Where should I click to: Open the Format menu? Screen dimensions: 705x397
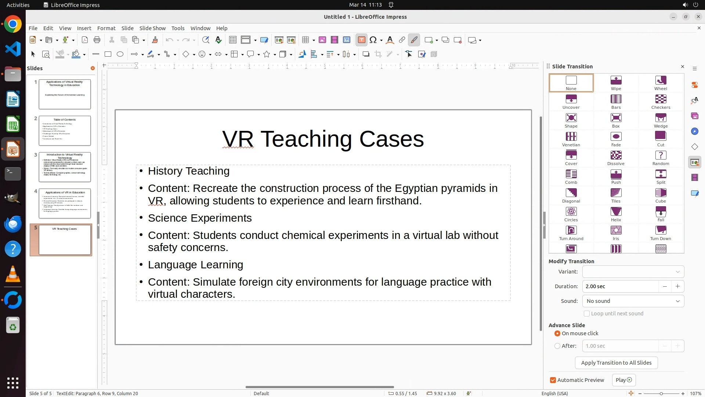pos(106,28)
